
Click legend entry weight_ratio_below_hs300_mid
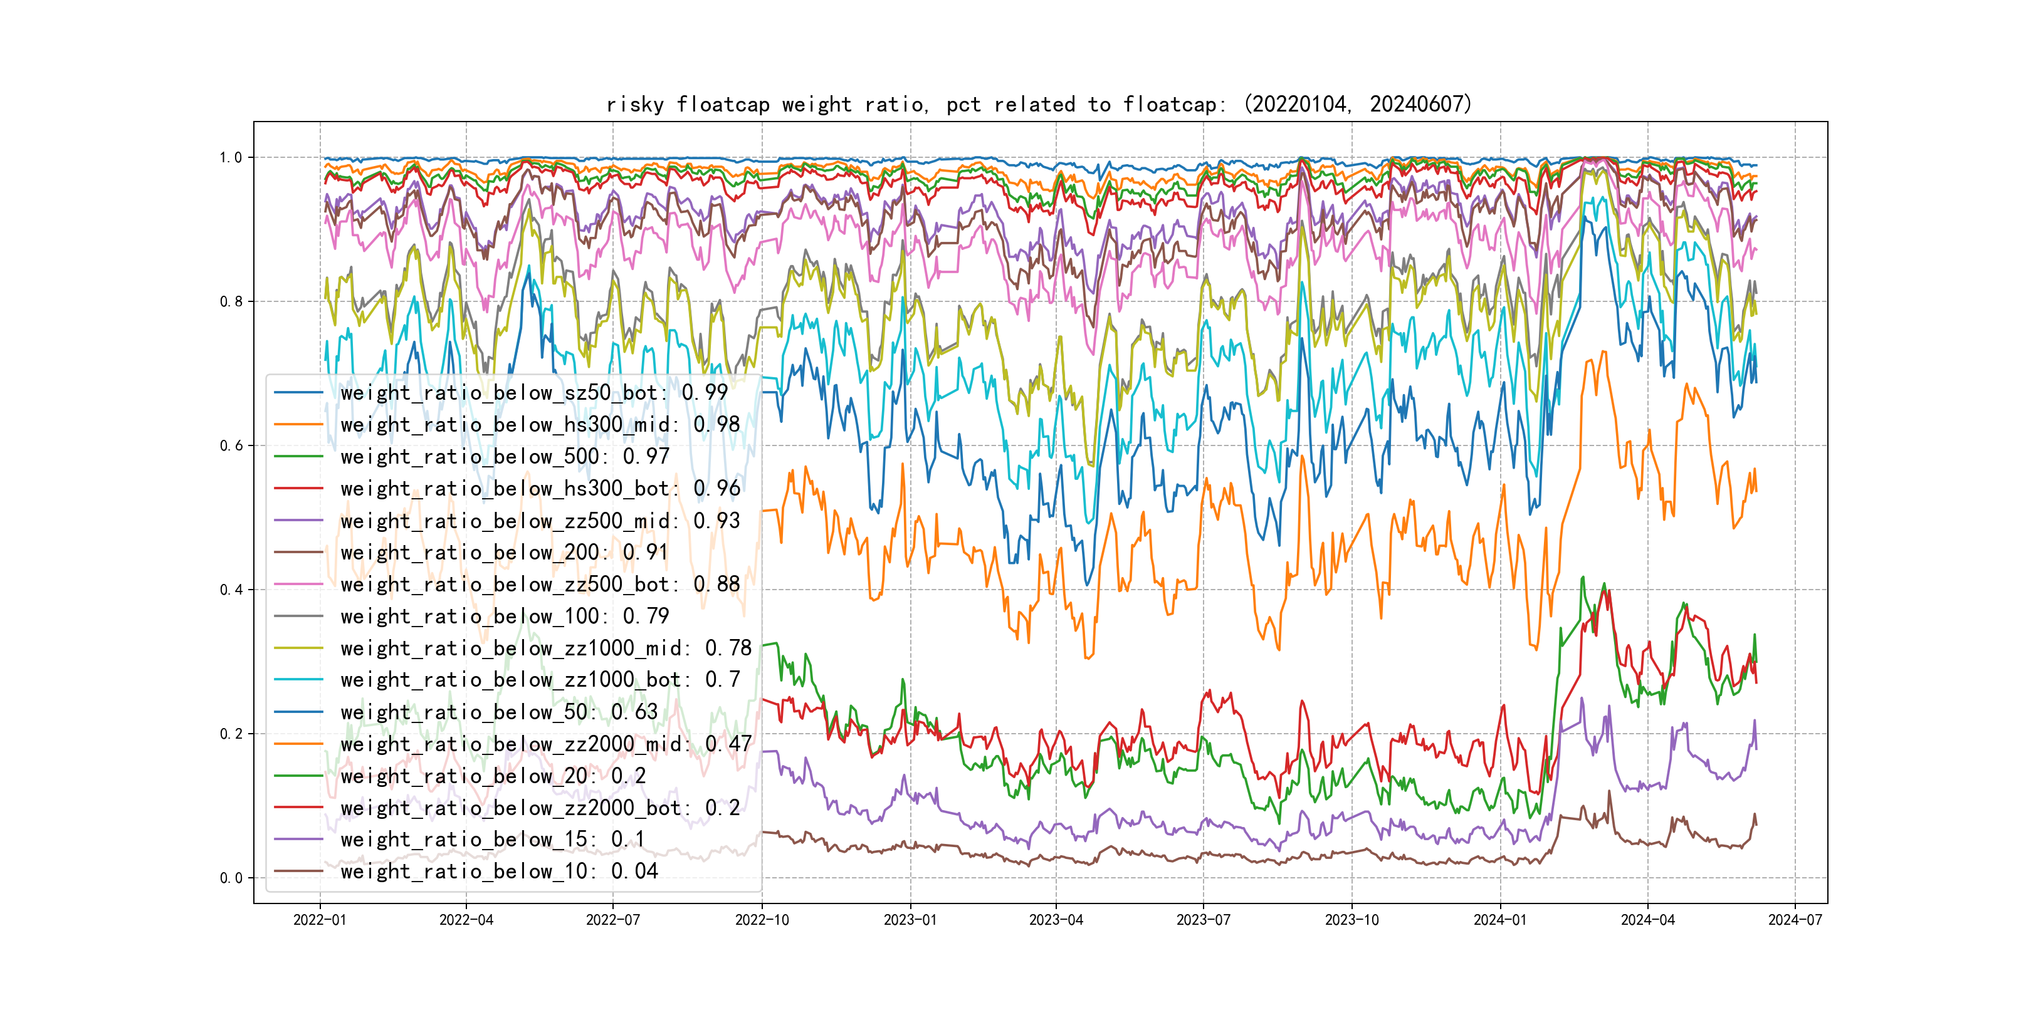[x=540, y=425]
